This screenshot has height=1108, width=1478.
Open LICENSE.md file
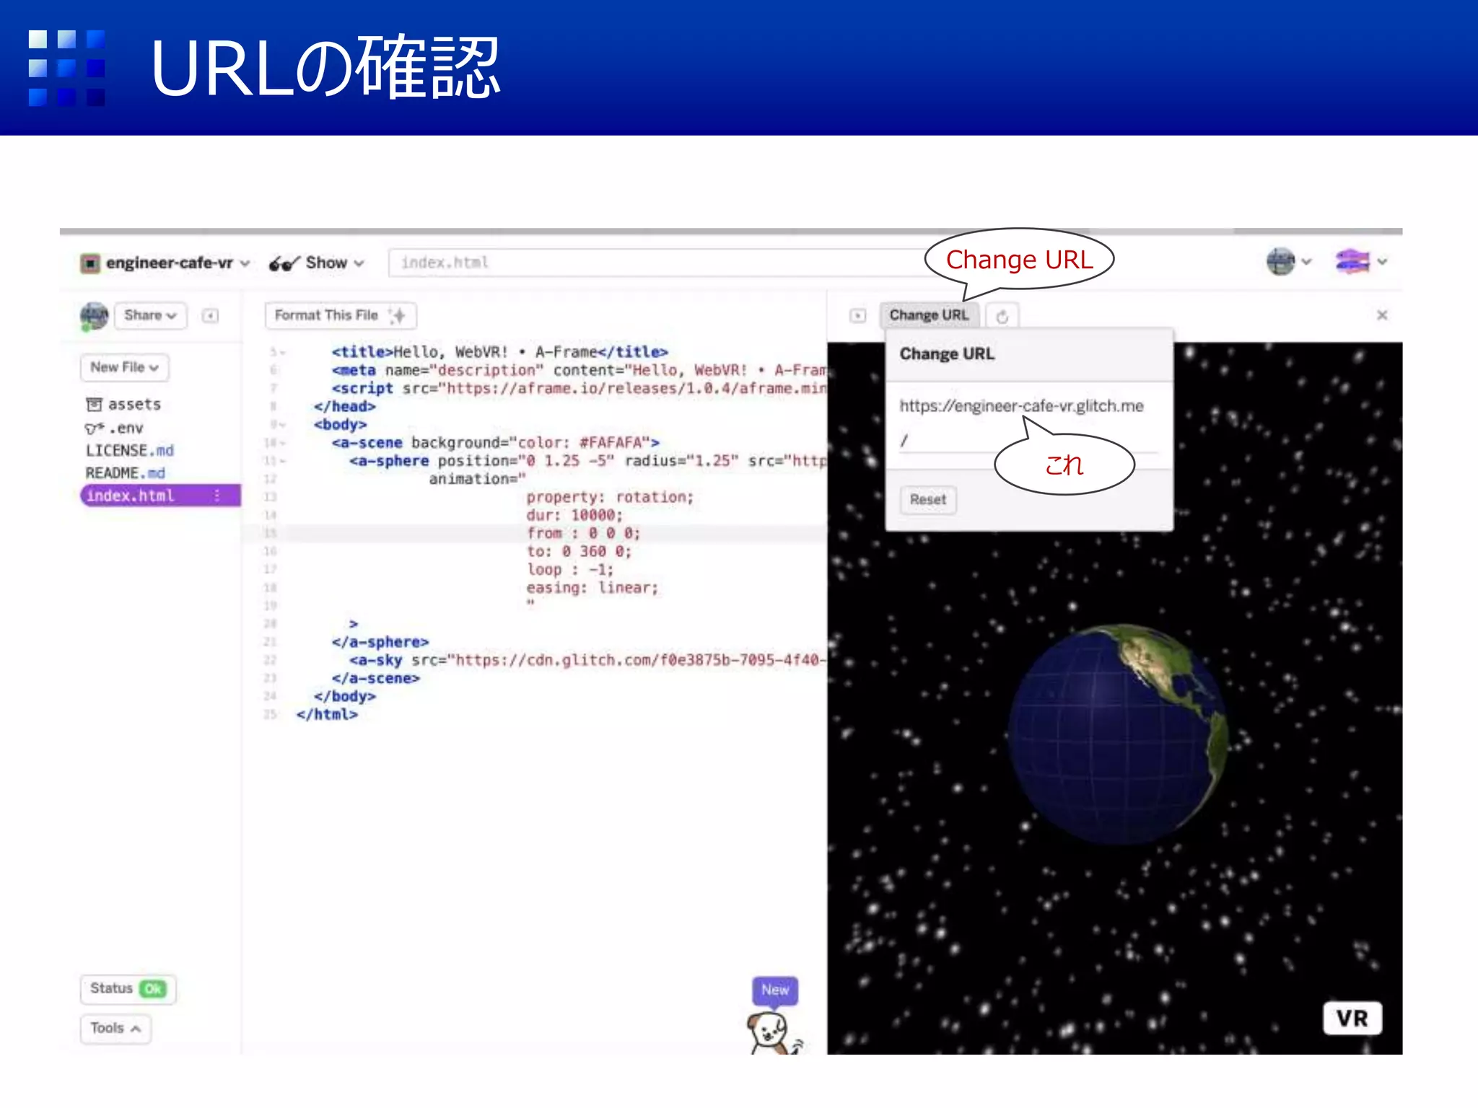pos(130,450)
